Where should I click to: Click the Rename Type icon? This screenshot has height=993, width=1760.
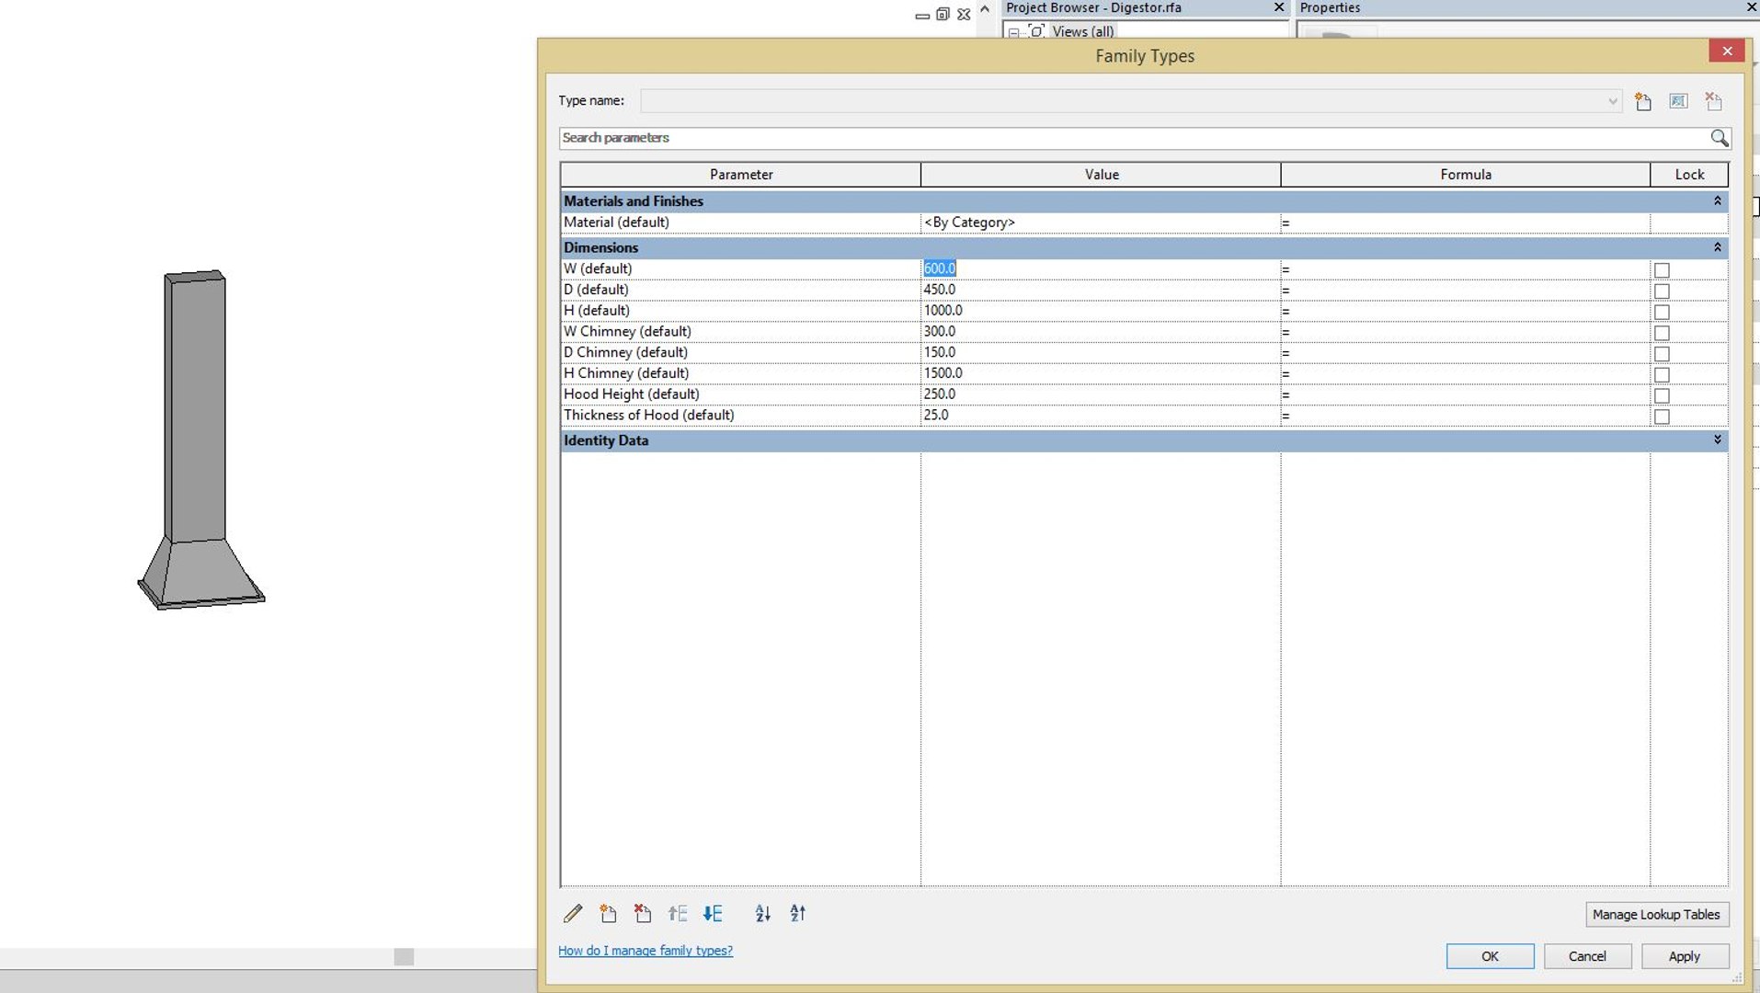[x=1678, y=101]
